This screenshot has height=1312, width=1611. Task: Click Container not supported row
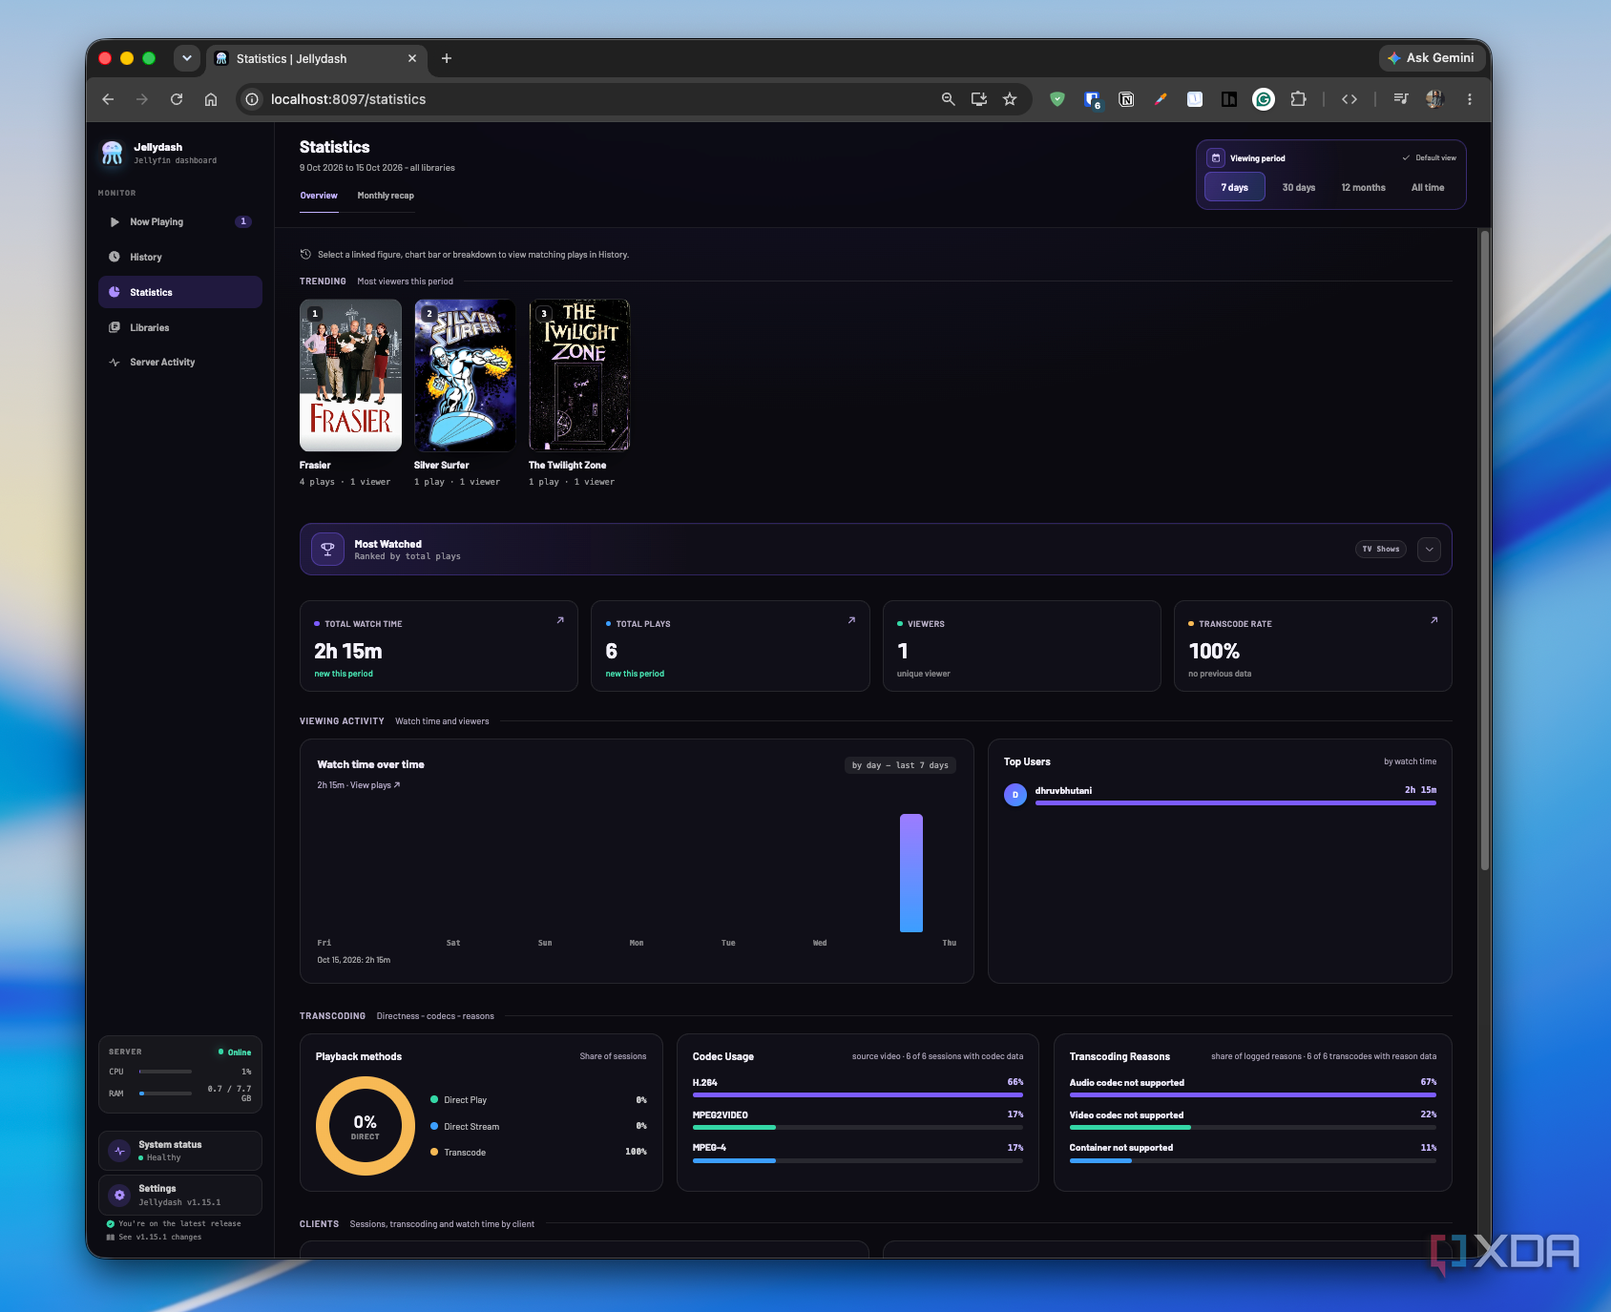click(1252, 1154)
